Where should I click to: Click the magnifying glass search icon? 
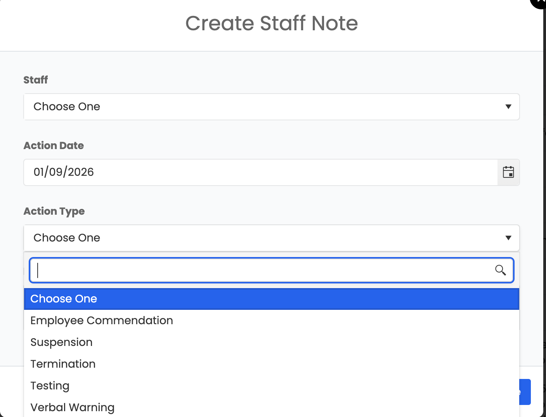point(500,270)
